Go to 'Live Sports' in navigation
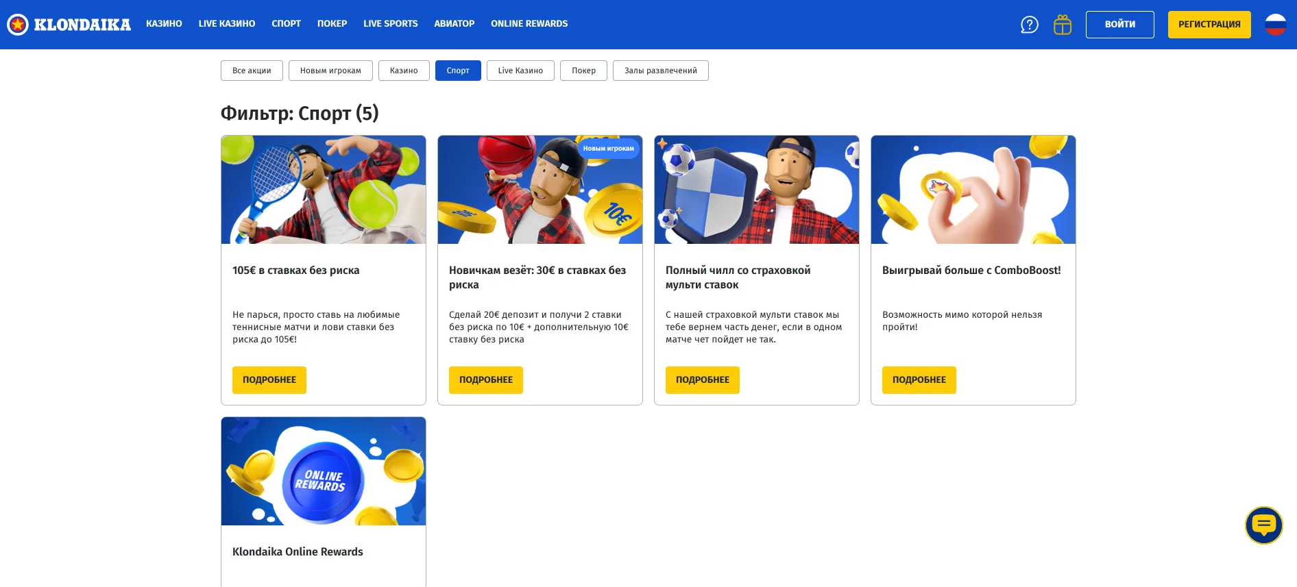Screen dimensions: 1297x587 [x=390, y=24]
